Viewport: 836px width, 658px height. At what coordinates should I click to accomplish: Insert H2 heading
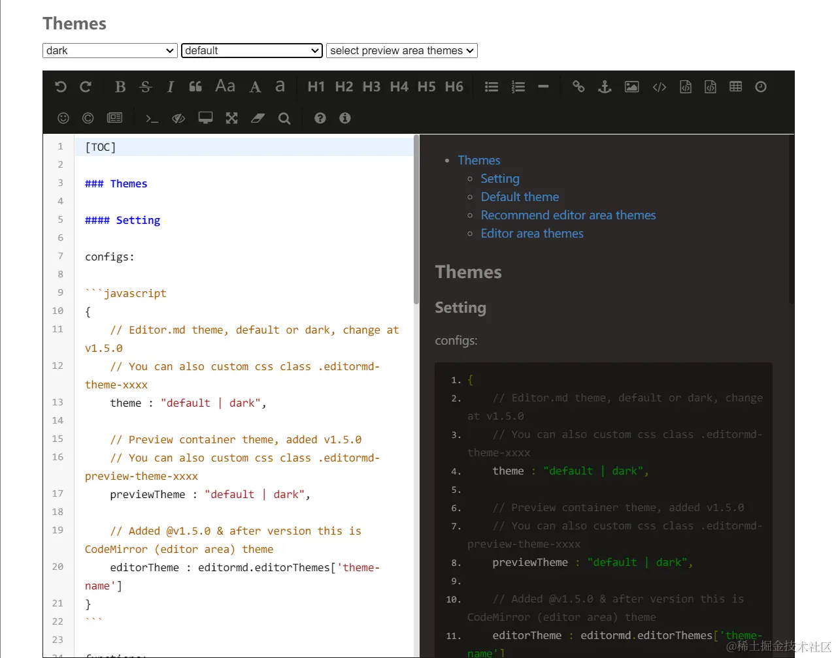point(344,87)
